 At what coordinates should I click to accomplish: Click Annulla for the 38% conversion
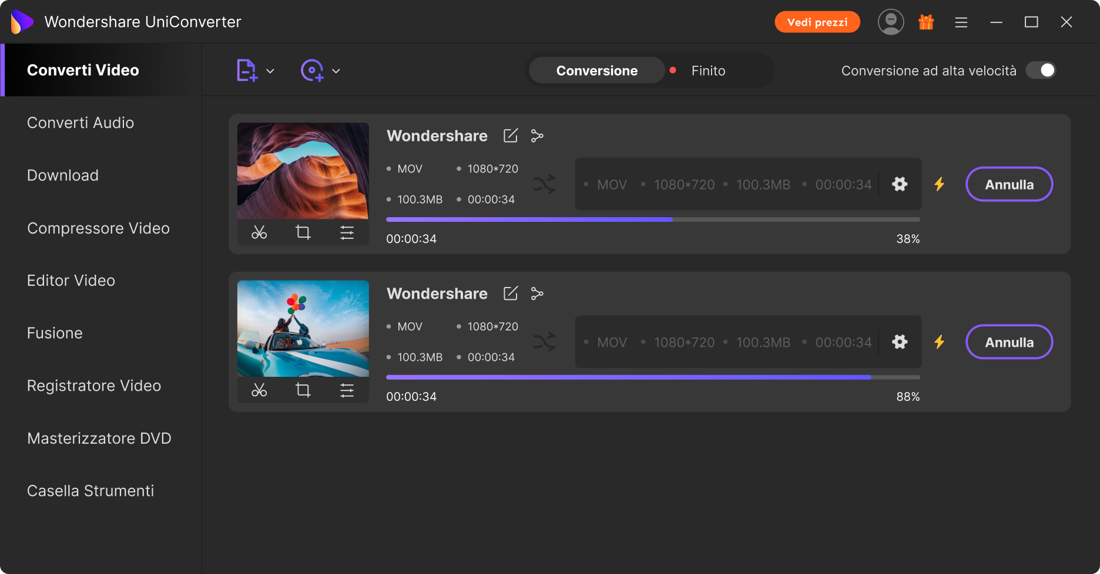[1009, 184]
